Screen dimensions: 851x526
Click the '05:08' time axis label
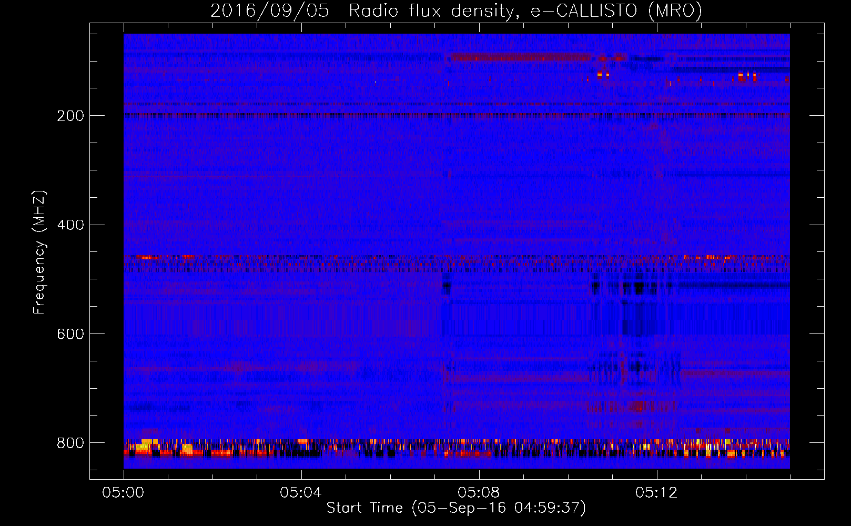click(x=479, y=493)
